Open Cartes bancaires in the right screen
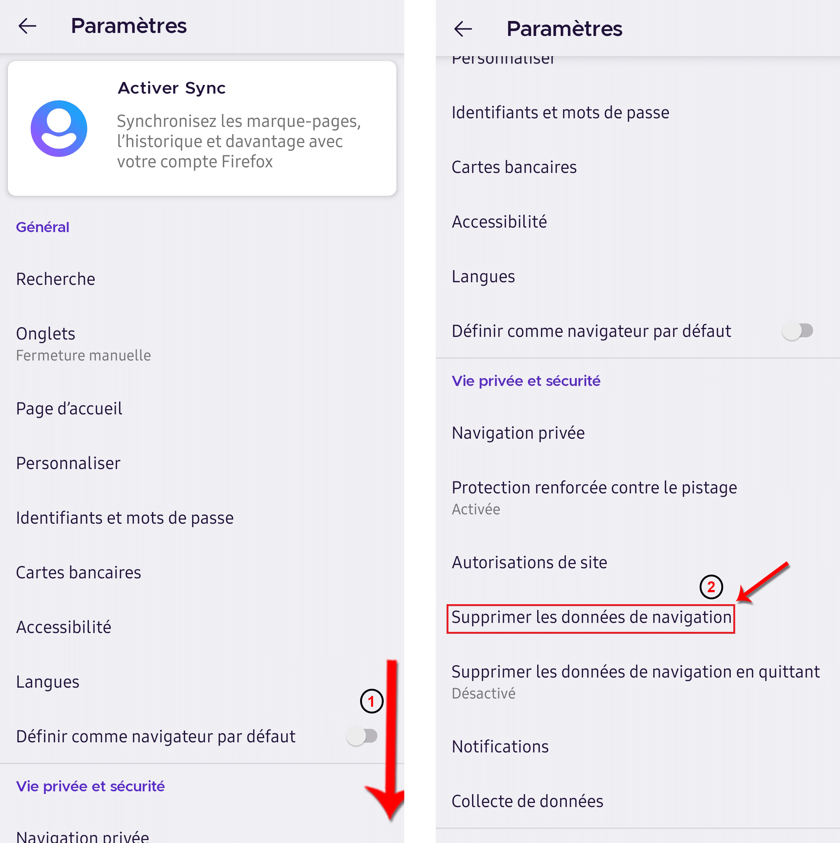This screenshot has height=843, width=840. point(637,167)
